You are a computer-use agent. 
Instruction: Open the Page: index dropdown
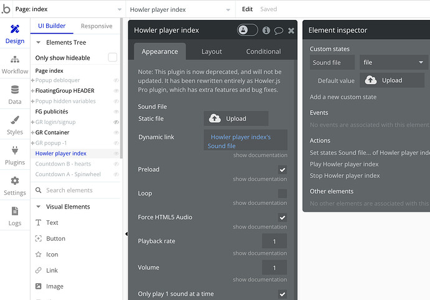coord(62,9)
